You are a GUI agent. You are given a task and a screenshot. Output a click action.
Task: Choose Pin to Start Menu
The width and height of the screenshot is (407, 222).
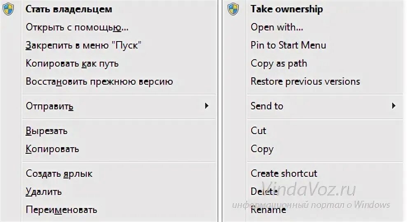[x=288, y=45]
